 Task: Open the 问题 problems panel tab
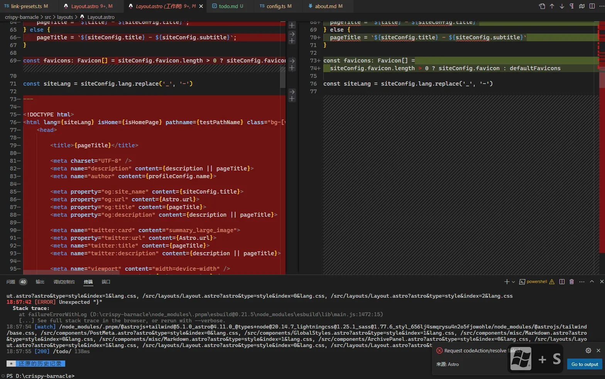coord(11,282)
